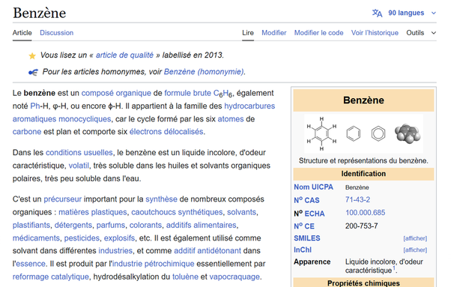
Task: Click the gold quality star icon
Action: pos(32,55)
